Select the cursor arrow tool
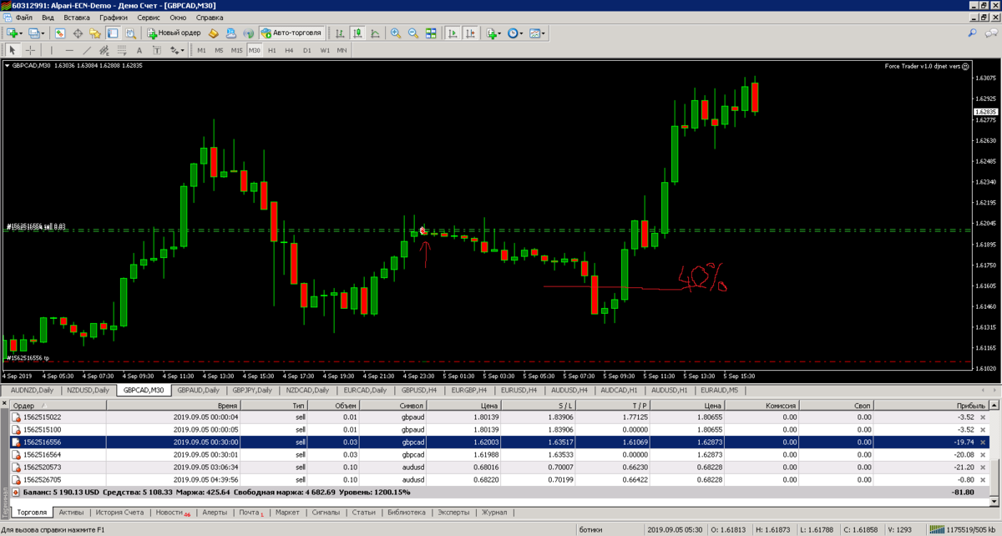This screenshot has height=536, width=1002. [x=13, y=50]
